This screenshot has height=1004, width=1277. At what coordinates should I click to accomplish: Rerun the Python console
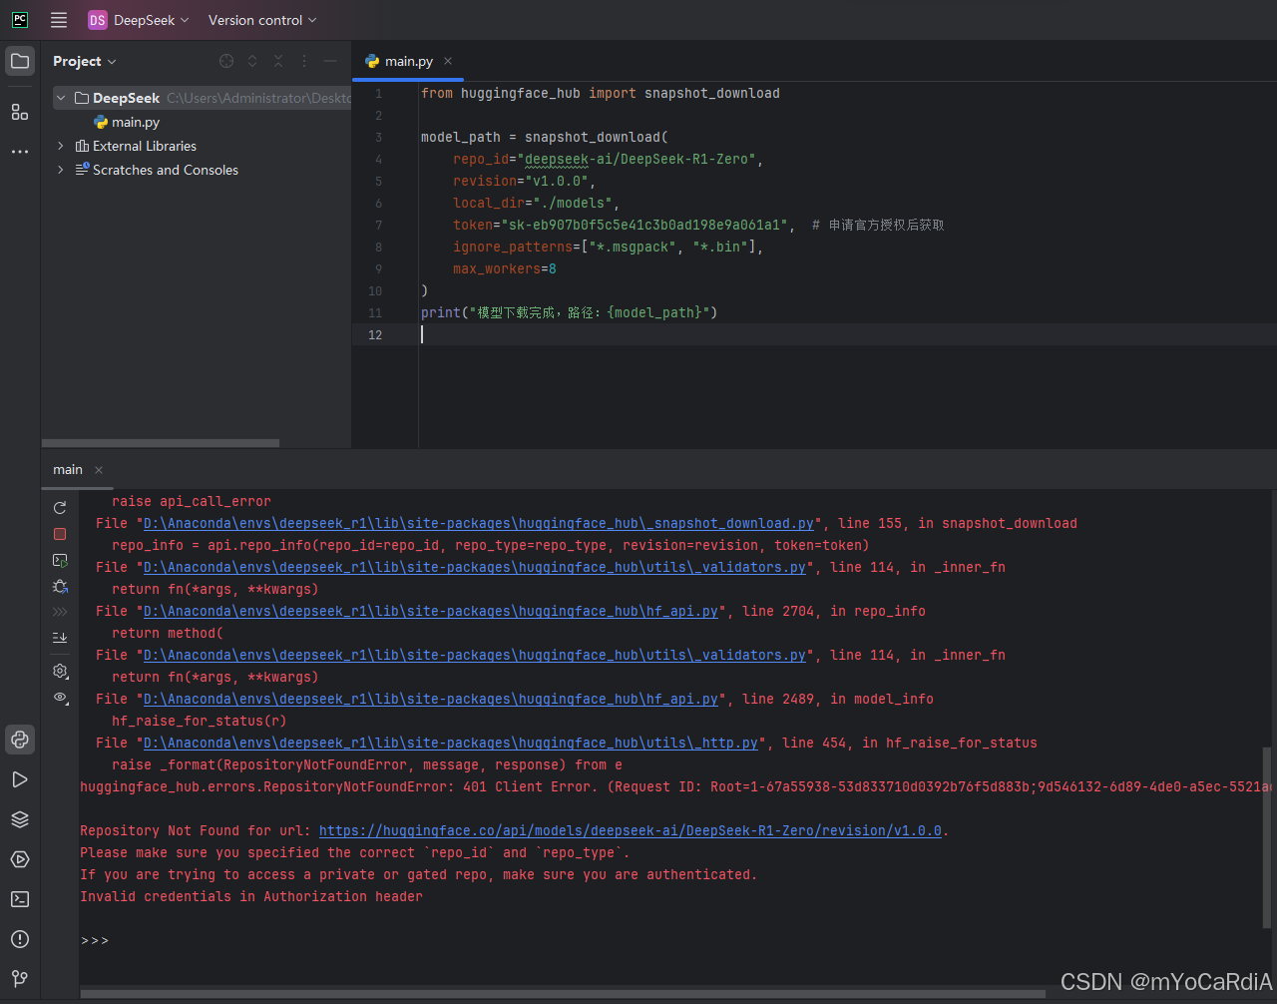60,508
